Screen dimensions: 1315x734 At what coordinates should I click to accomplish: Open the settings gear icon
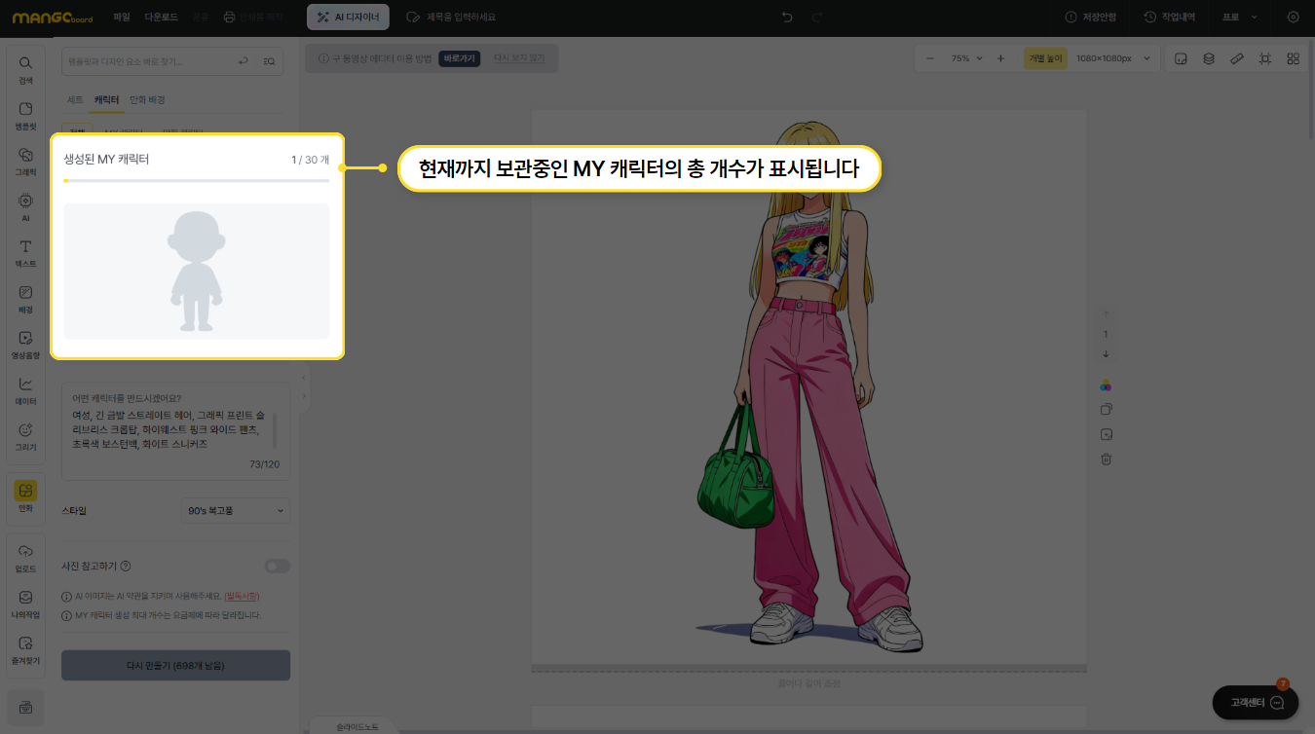pyautogui.click(x=1293, y=18)
